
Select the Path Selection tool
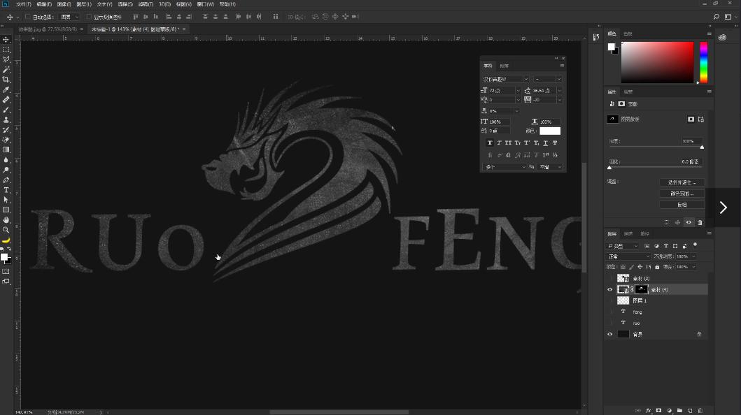point(6,200)
